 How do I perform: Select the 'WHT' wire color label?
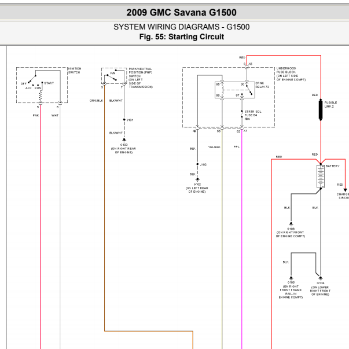[55, 115]
